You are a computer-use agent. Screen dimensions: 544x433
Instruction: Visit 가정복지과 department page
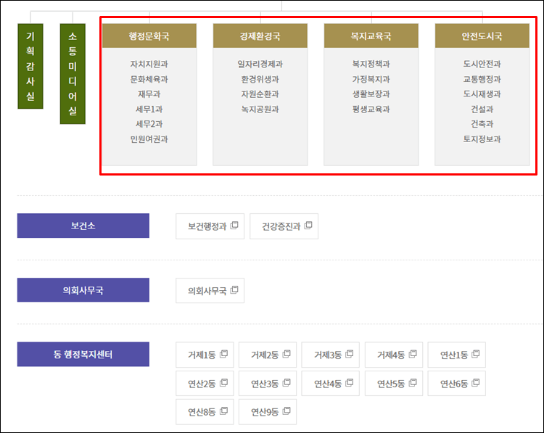pos(371,79)
